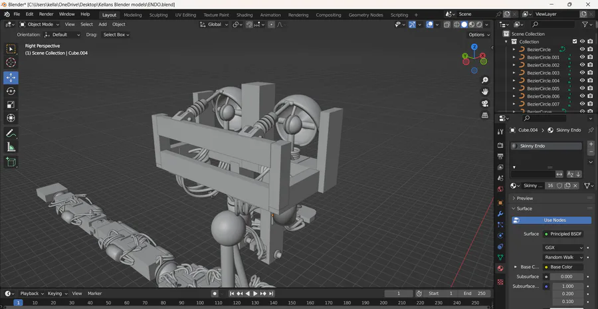598x309 pixels.
Task: Open the Object Mode dropdown
Action: pyautogui.click(x=39, y=25)
